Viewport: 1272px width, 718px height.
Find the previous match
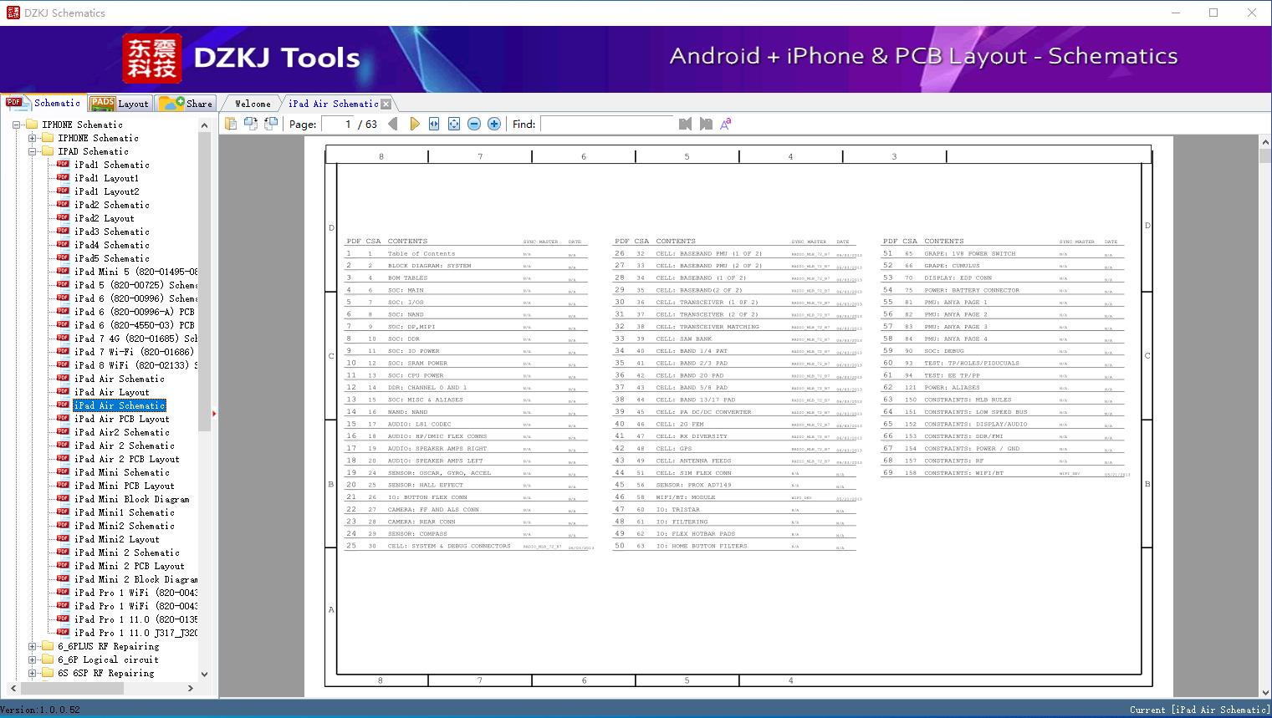[x=686, y=124]
